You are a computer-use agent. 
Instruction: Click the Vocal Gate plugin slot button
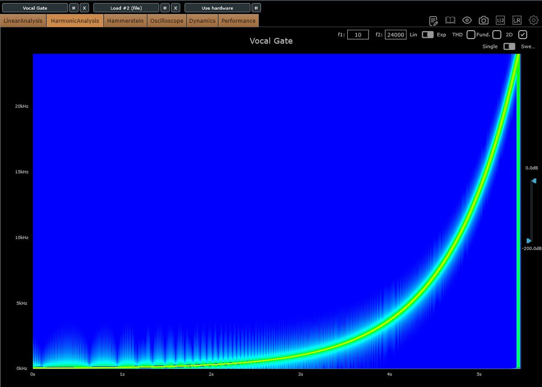pyautogui.click(x=35, y=8)
